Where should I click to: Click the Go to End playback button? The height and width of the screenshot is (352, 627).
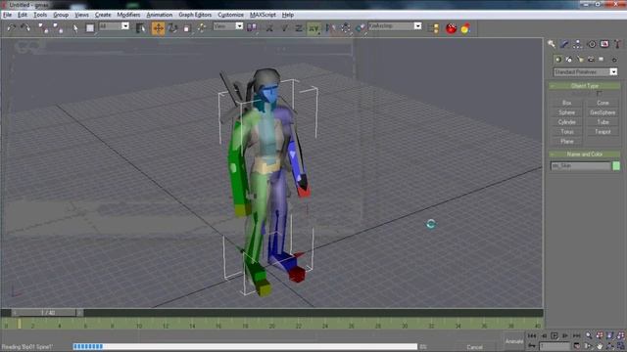coord(576,336)
